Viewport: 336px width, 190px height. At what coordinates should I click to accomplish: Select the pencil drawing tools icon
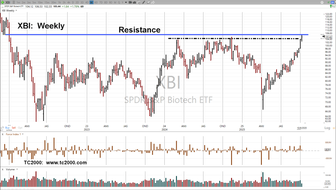[x=143, y=2]
